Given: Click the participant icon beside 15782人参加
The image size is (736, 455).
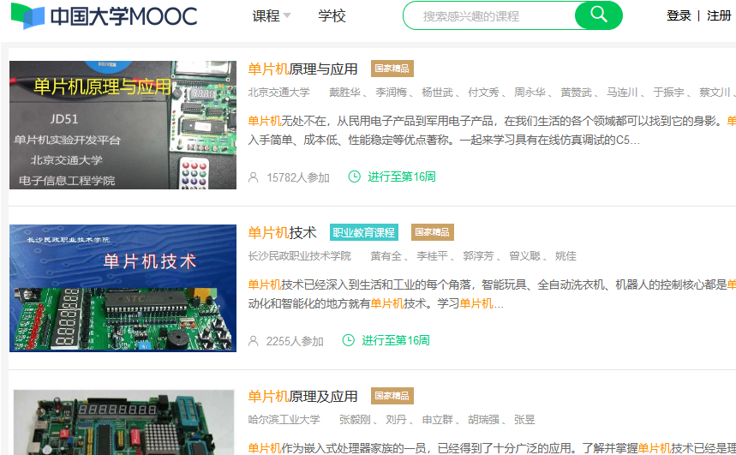Looking at the screenshot, I should click(x=253, y=177).
